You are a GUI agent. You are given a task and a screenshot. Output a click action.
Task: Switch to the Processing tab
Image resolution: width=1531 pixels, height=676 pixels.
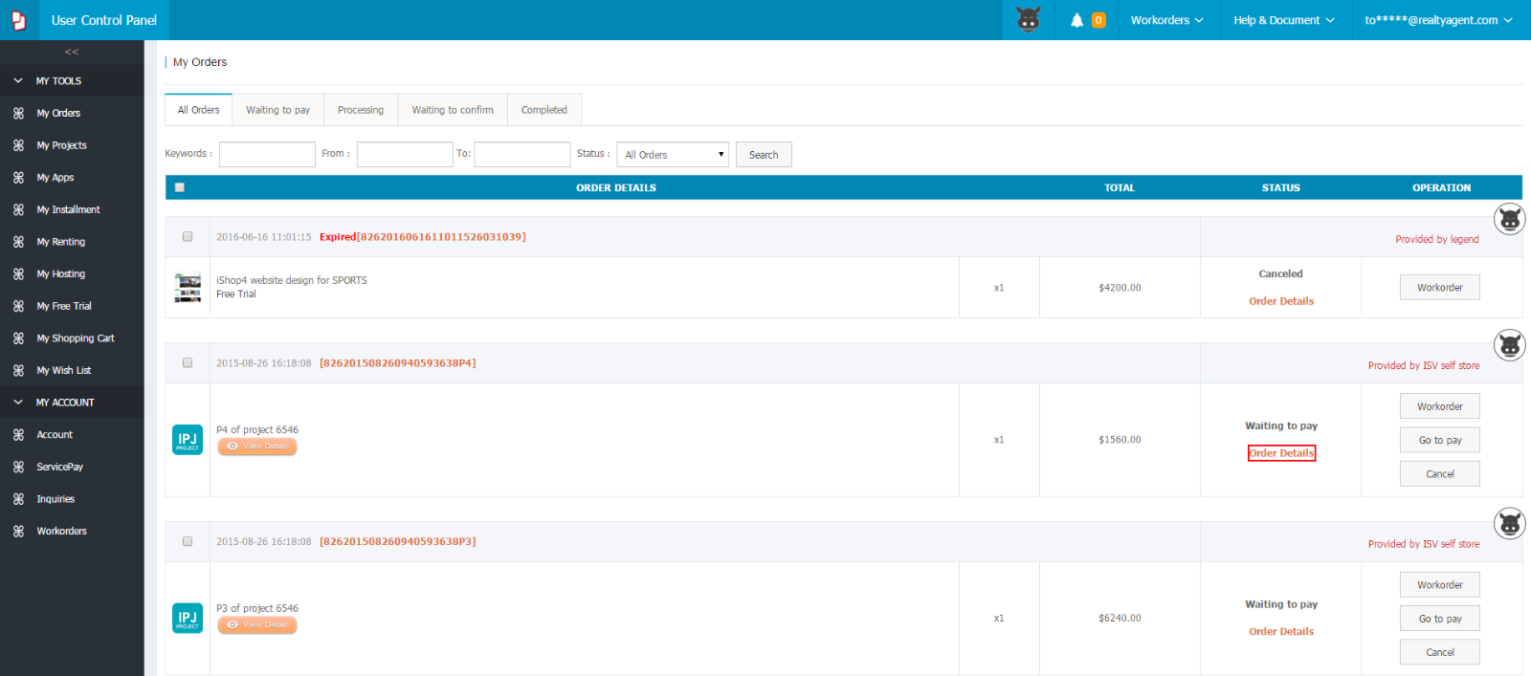pyautogui.click(x=361, y=110)
